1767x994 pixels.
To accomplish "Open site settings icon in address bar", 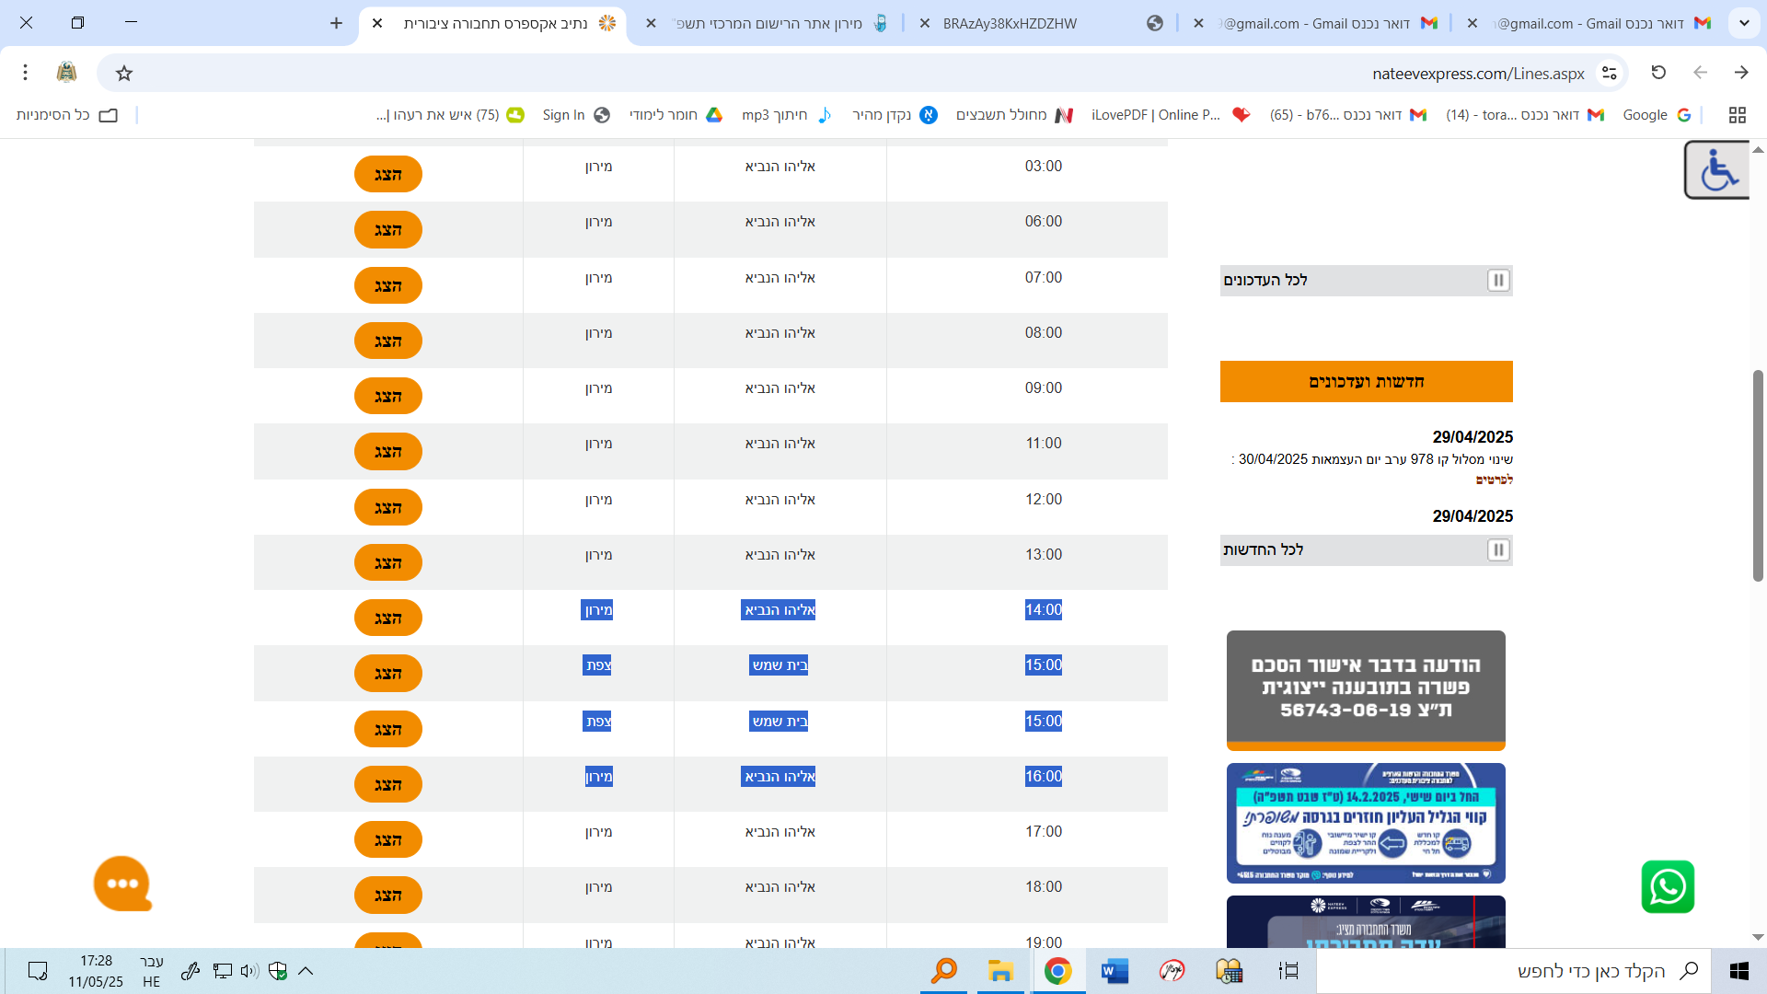I will [1609, 73].
